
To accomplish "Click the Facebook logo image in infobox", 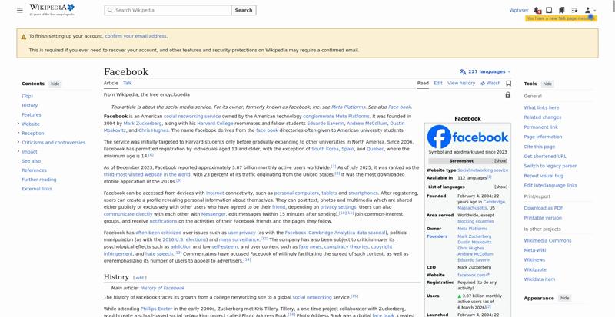I will tap(467, 137).
